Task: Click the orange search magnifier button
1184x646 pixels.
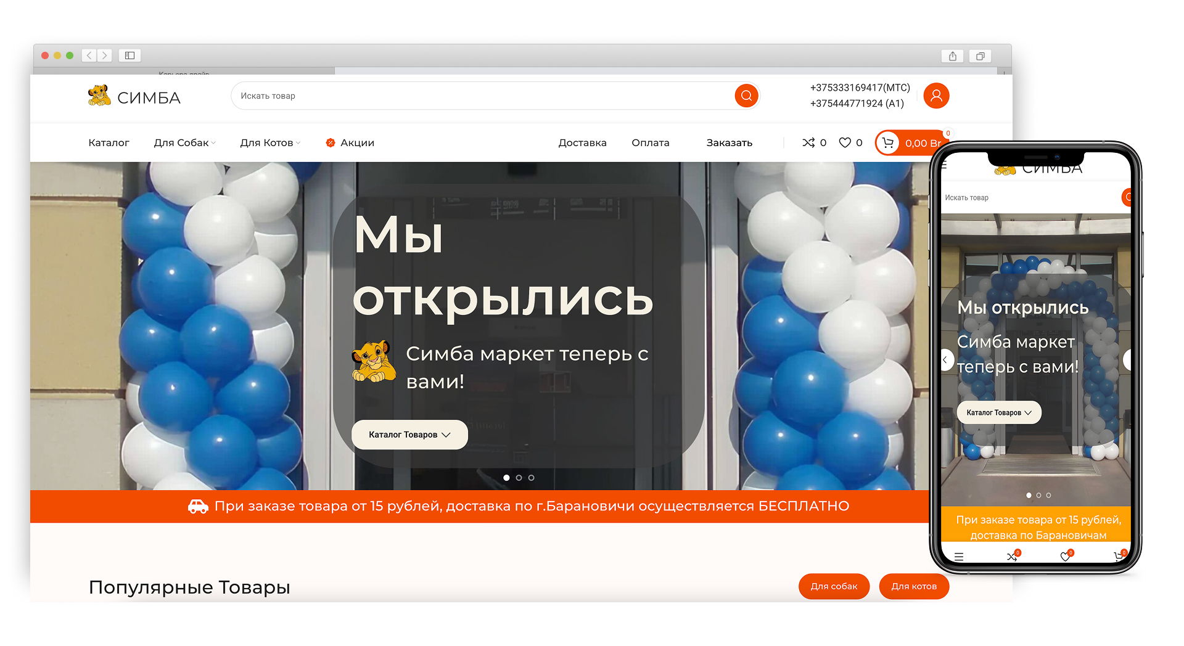Action: (x=746, y=96)
